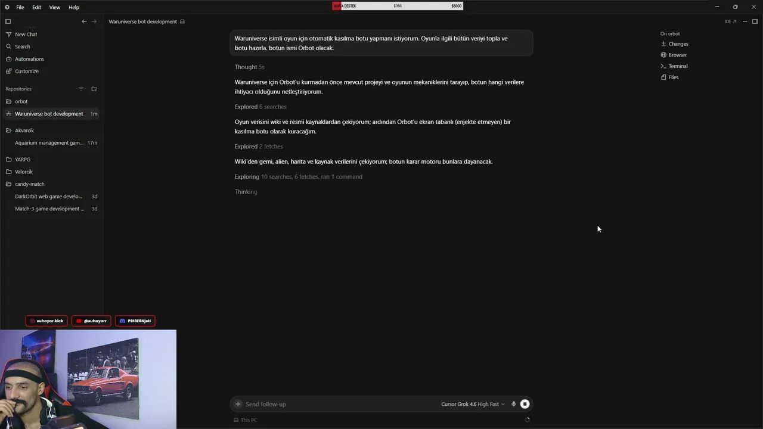The image size is (763, 429).
Task: Open the Aquarium management game chat
Action: (x=51, y=143)
